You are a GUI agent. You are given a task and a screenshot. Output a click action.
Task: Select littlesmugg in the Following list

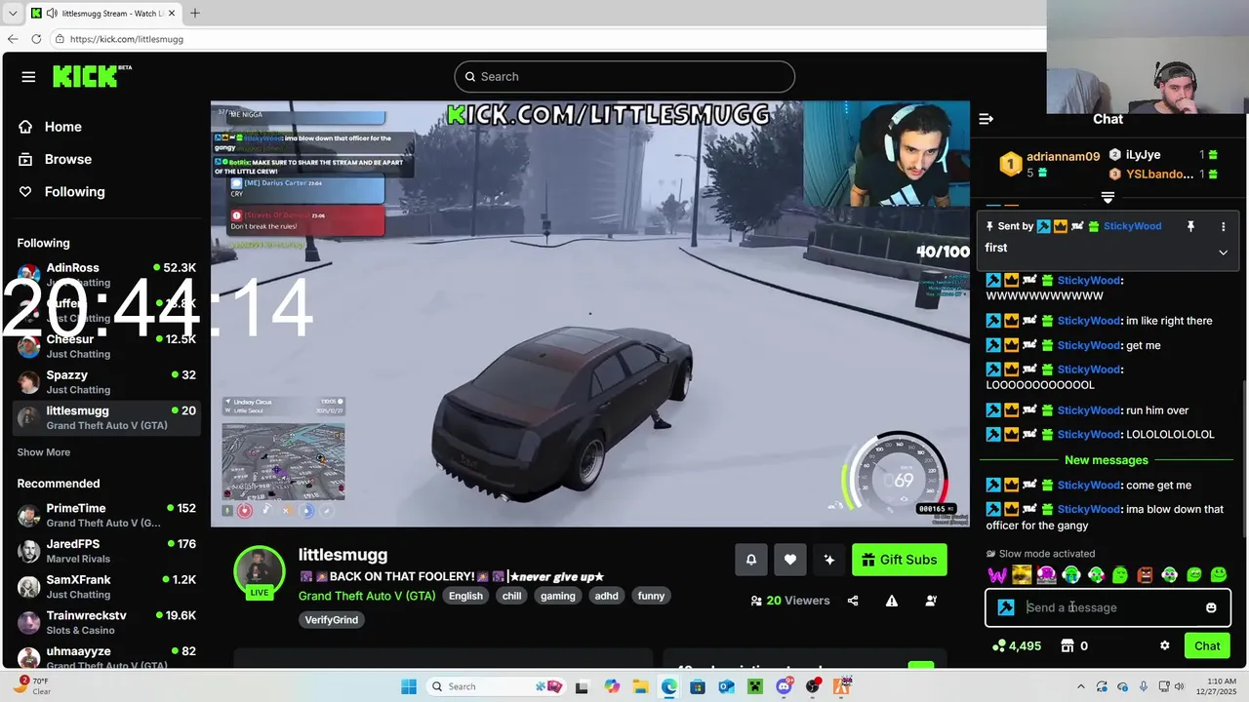pos(106,417)
